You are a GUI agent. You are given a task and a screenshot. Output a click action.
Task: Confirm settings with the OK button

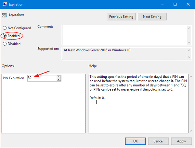pyautogui.click(x=136, y=141)
